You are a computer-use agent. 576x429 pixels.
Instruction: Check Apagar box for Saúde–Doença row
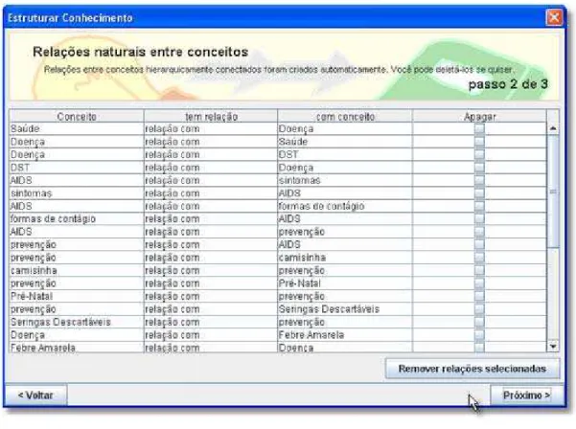pos(479,129)
